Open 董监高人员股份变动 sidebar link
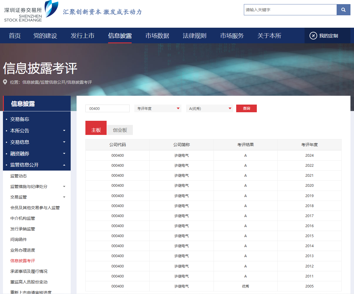 tap(29, 282)
